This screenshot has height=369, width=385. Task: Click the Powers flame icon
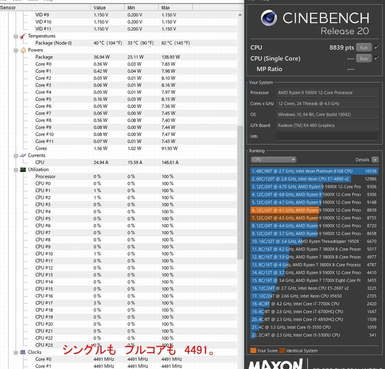[23, 50]
